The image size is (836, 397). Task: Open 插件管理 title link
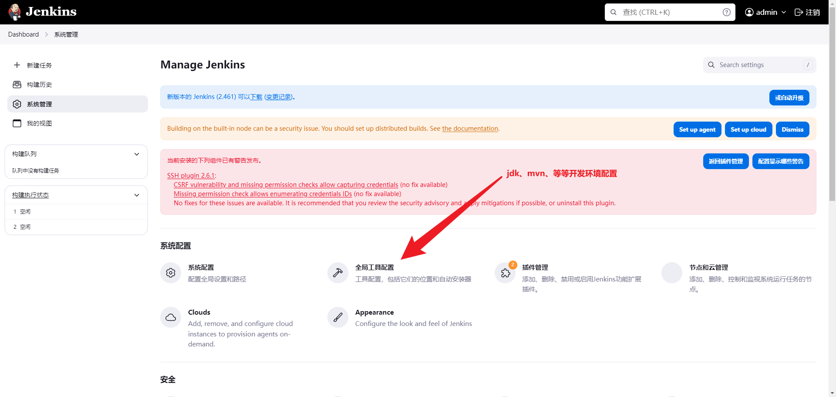535,268
